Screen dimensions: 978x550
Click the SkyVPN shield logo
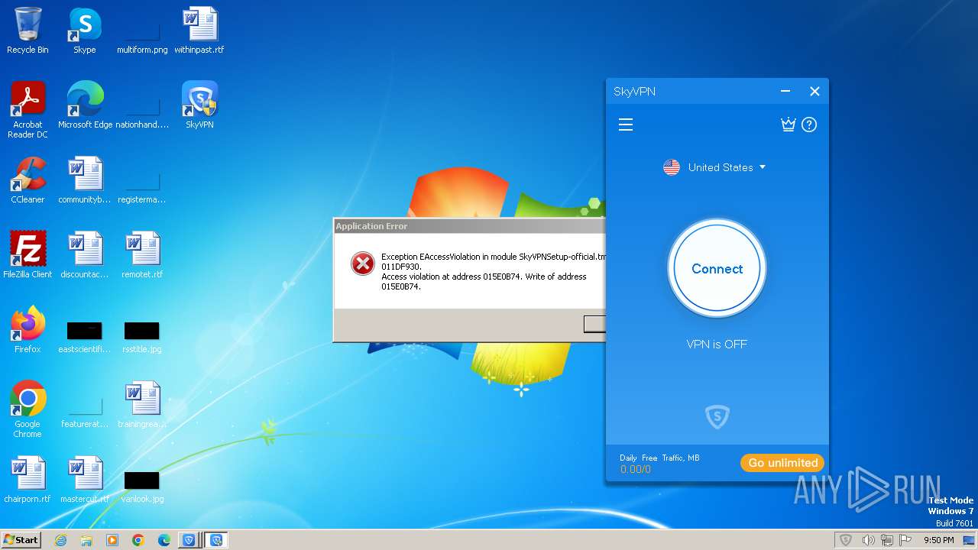coord(717,417)
